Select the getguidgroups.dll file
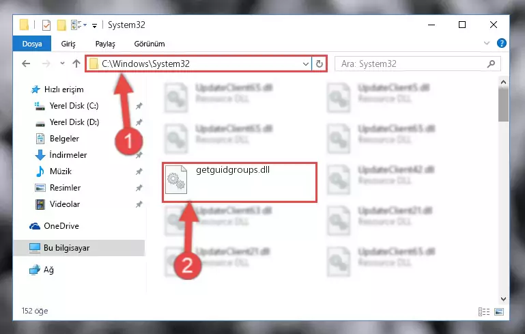525x334 pixels. coord(240,182)
